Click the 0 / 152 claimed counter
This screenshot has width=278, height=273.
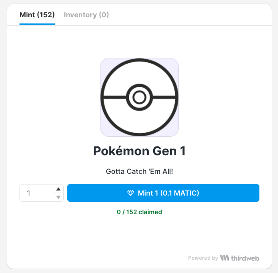[x=139, y=212]
